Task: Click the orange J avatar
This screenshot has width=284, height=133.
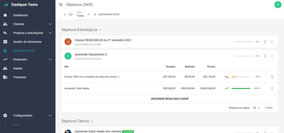Action: pos(68,41)
